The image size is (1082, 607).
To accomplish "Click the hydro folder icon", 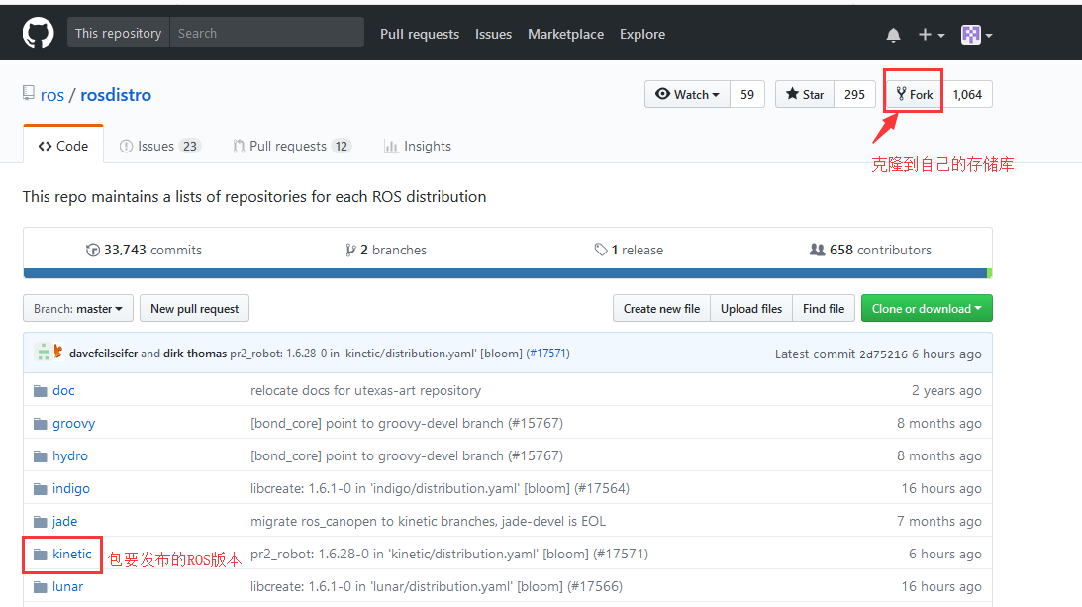I will coord(41,455).
